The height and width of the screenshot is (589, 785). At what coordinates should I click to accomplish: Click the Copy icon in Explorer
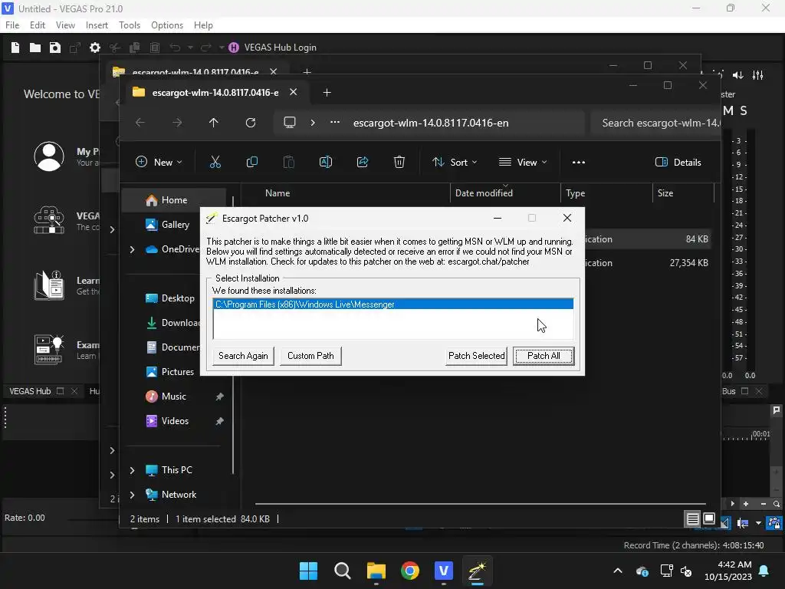coord(251,163)
